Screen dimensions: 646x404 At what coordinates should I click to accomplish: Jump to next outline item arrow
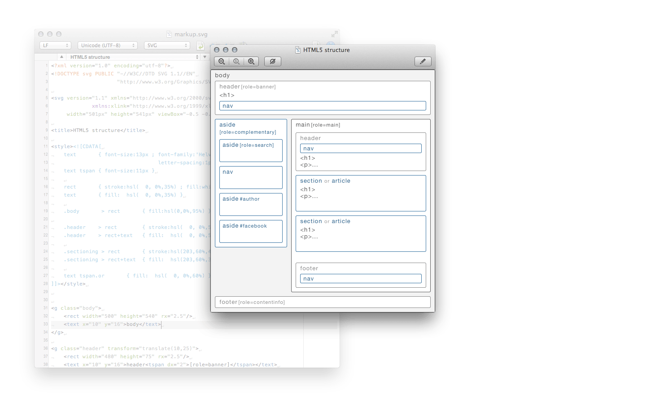(205, 57)
